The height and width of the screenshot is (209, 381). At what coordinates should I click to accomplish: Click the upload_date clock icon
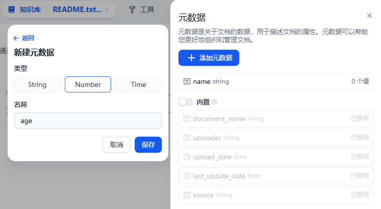pyautogui.click(x=187, y=157)
